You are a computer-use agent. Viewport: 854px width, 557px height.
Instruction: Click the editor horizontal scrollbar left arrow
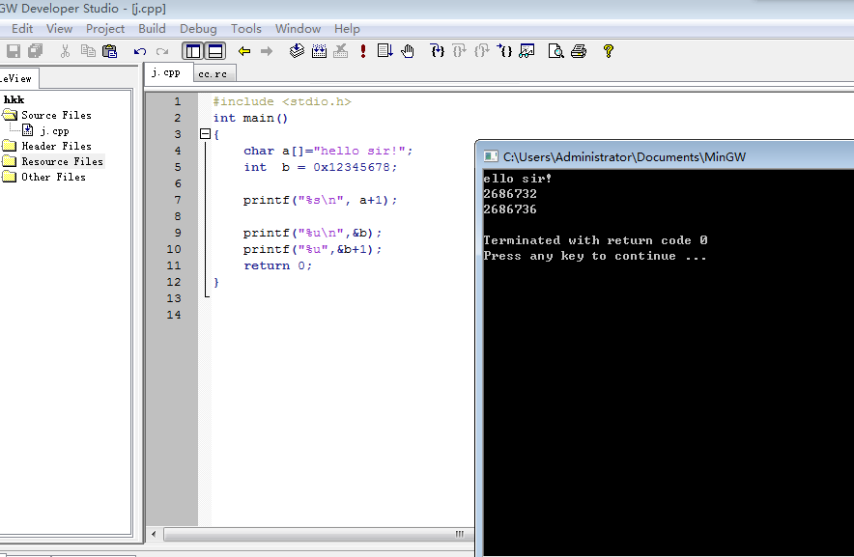155,534
